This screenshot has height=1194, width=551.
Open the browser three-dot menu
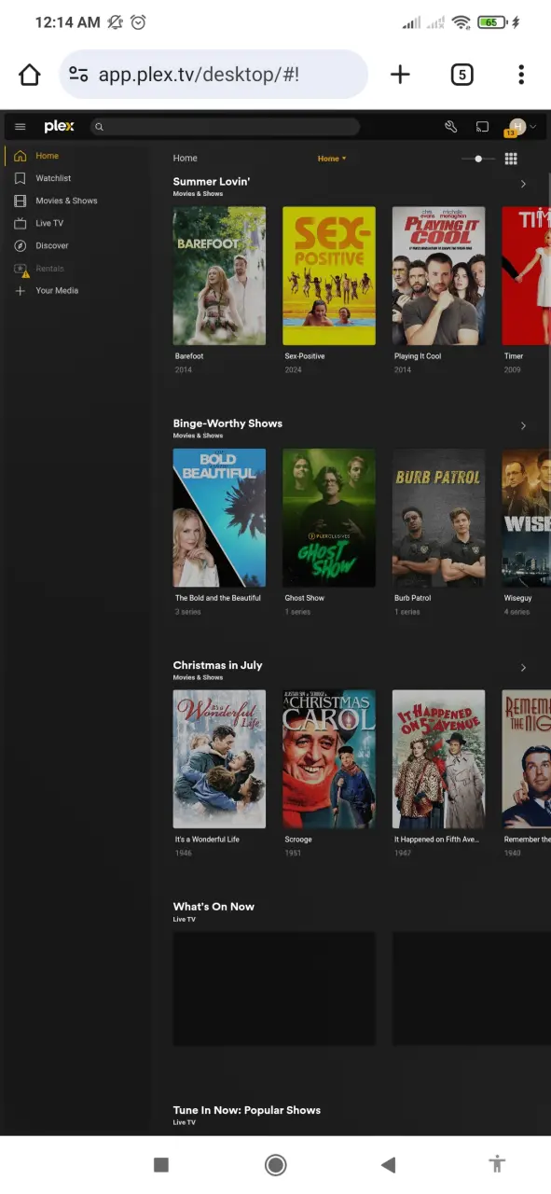pyautogui.click(x=521, y=75)
